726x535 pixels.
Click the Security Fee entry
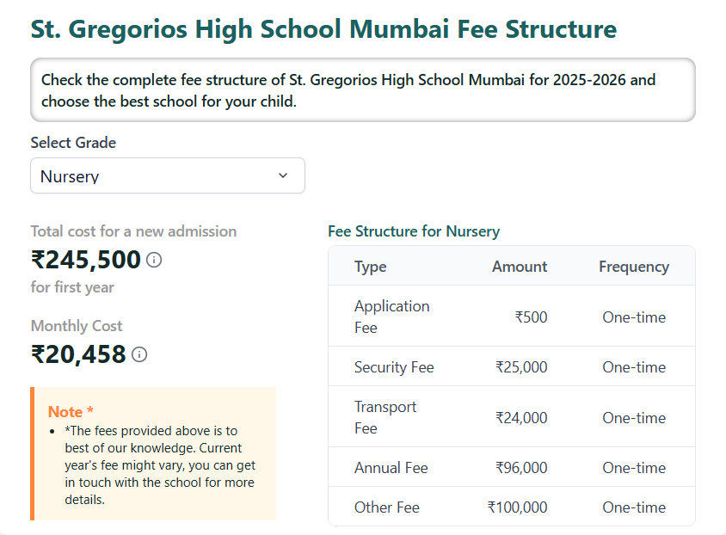[x=394, y=366]
